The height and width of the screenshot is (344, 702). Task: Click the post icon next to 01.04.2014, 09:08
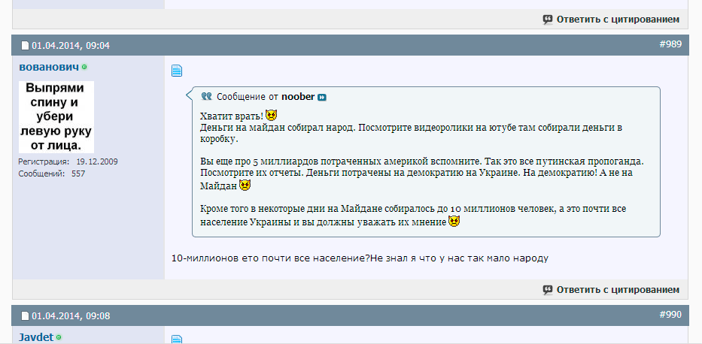[25, 316]
